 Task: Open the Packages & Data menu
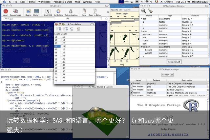coord(63,2)
